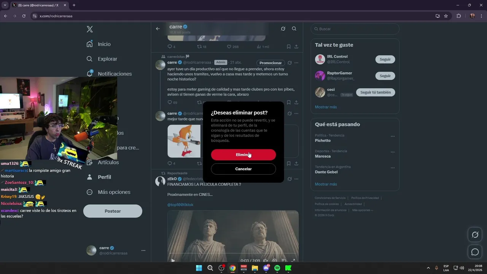Open the Sonic image thumbnail
487x274 pixels.
click(x=184, y=141)
